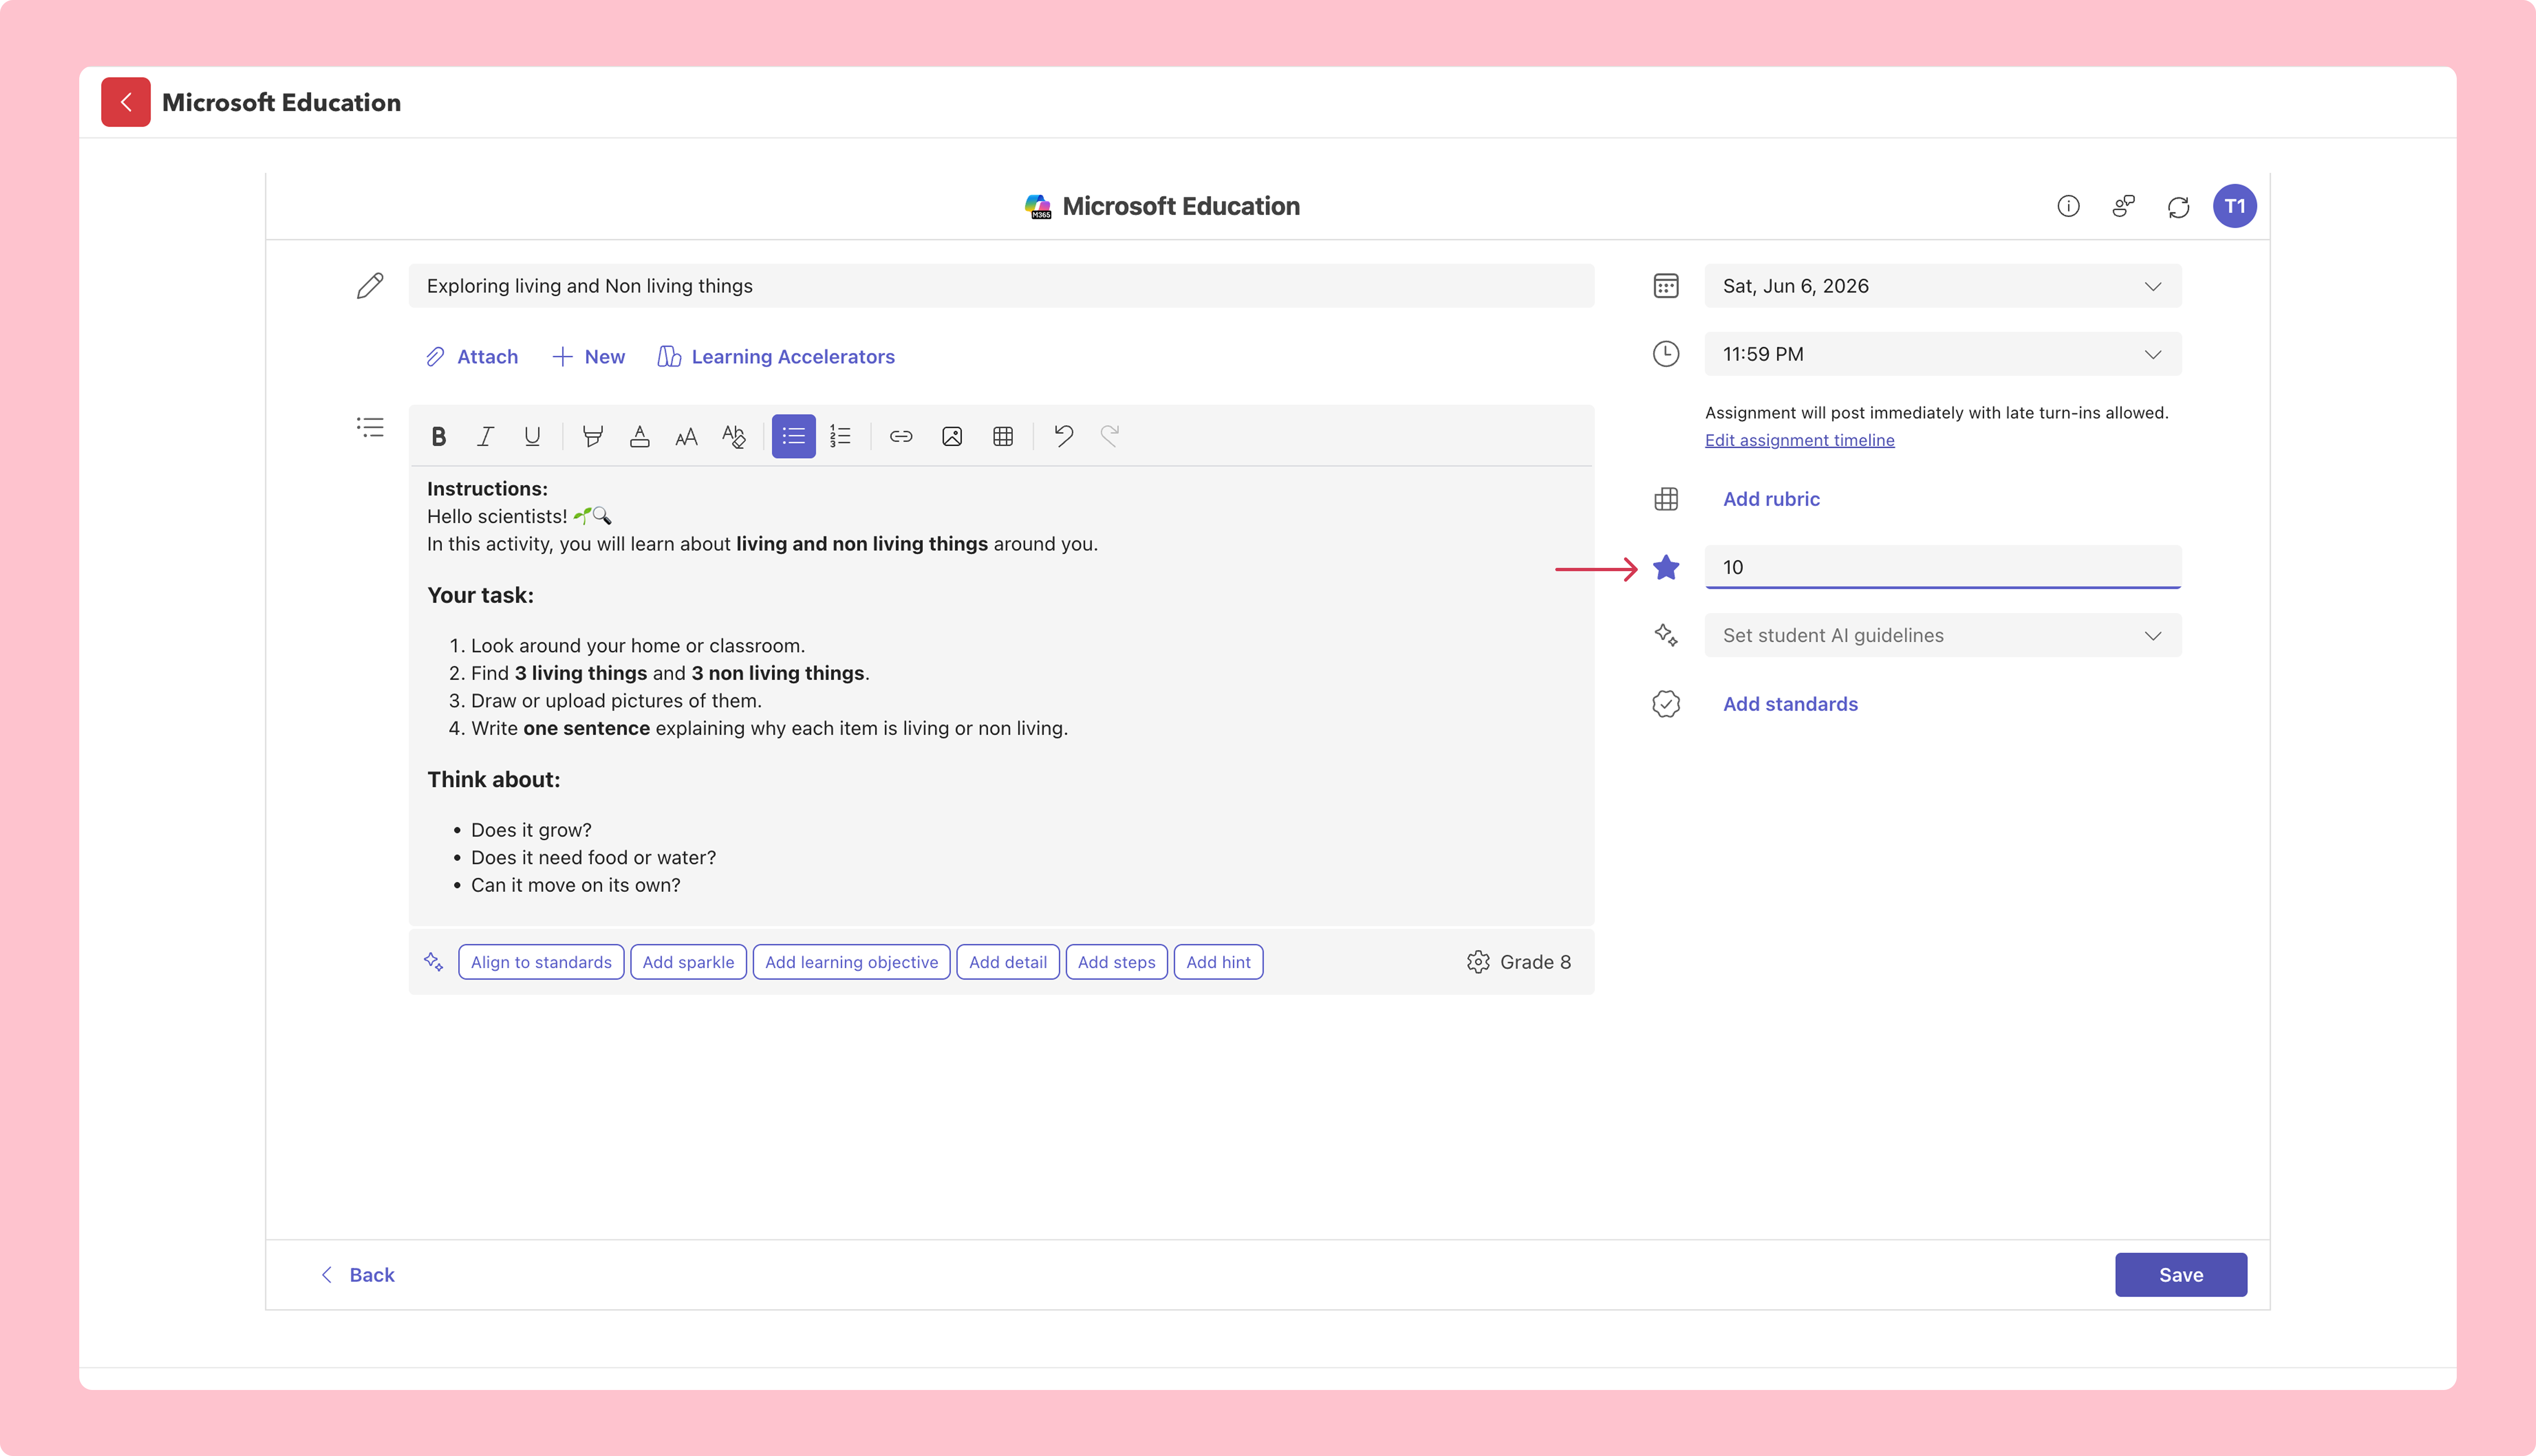2536x1456 pixels.
Task: Save the assignment
Action: pyautogui.click(x=2180, y=1275)
